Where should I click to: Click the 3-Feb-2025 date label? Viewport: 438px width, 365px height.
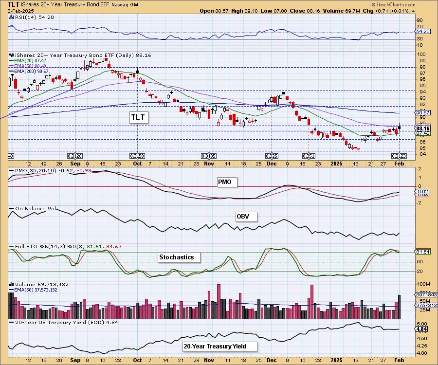(x=20, y=11)
